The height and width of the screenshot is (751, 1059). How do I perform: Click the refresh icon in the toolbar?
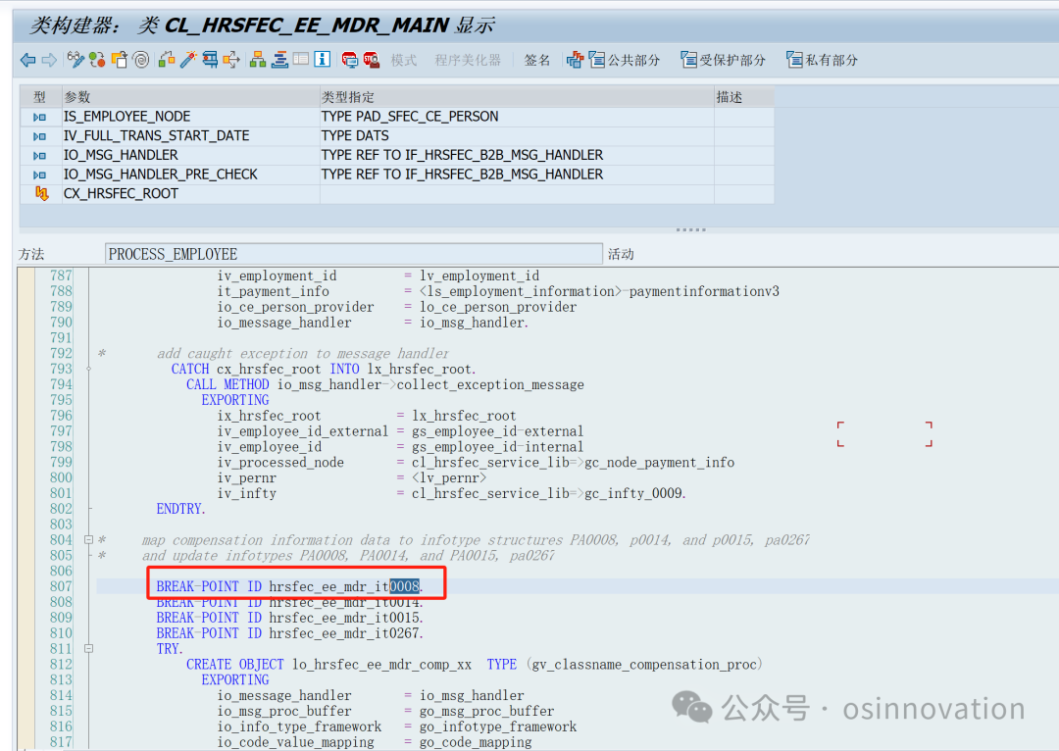(x=96, y=59)
